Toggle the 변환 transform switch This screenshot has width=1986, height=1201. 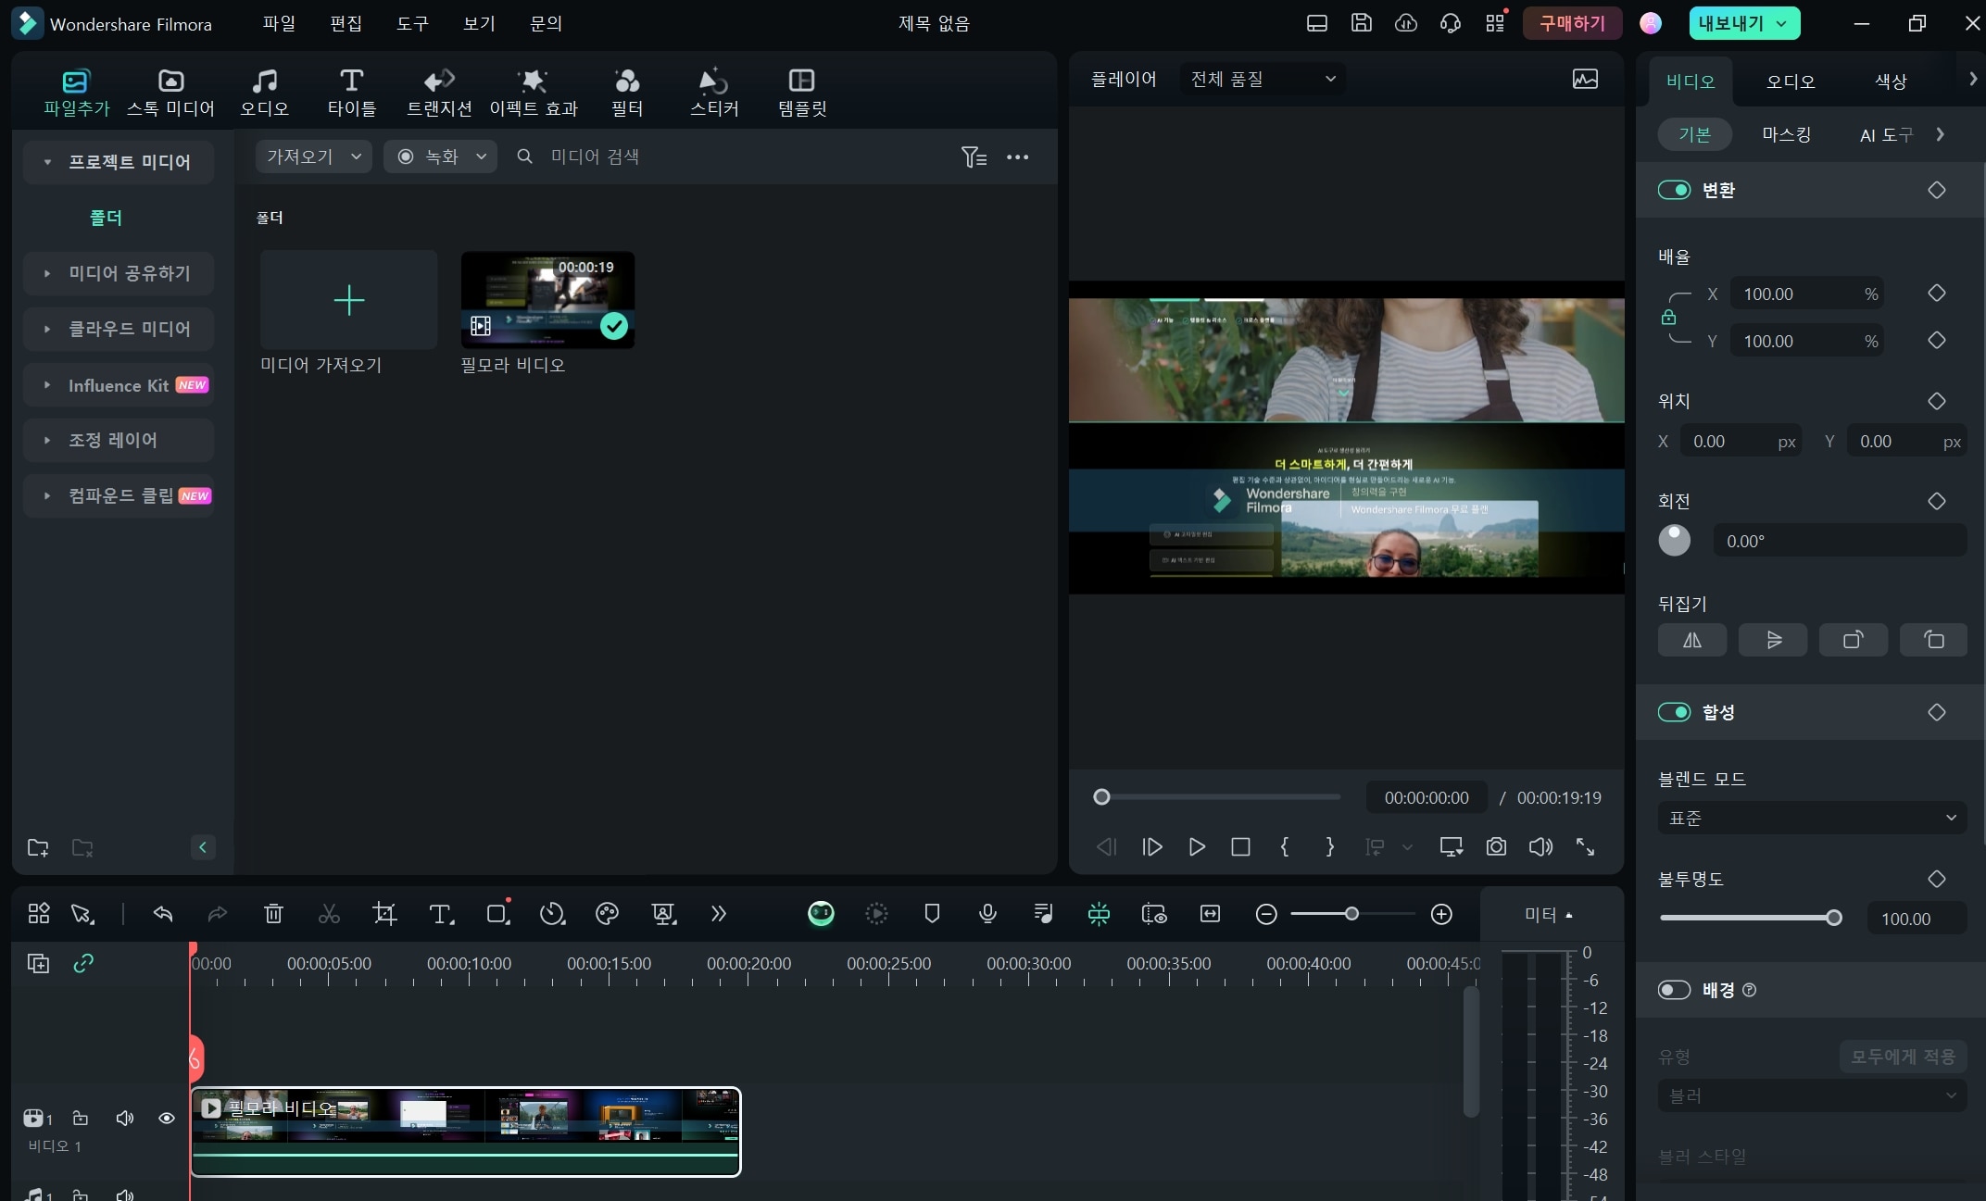coord(1674,190)
